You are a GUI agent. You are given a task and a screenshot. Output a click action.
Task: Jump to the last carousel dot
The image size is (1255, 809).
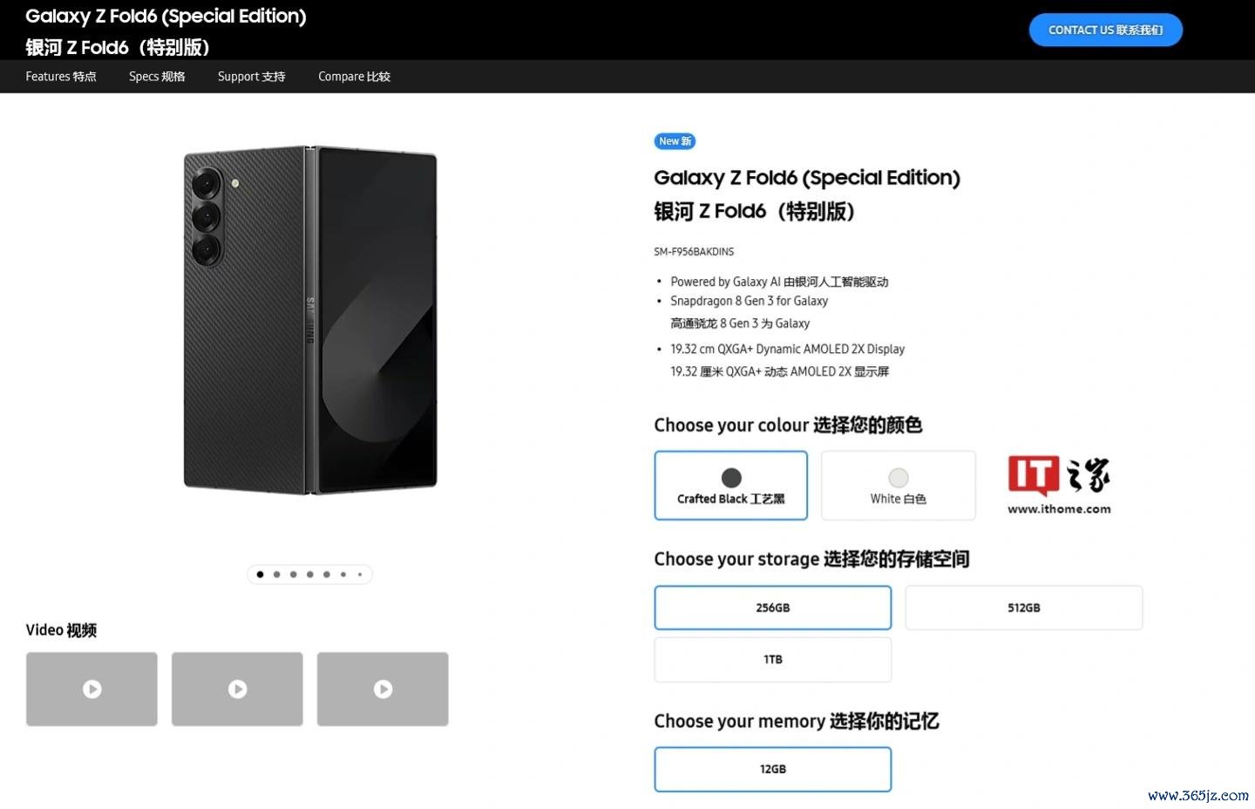pyautogui.click(x=360, y=574)
